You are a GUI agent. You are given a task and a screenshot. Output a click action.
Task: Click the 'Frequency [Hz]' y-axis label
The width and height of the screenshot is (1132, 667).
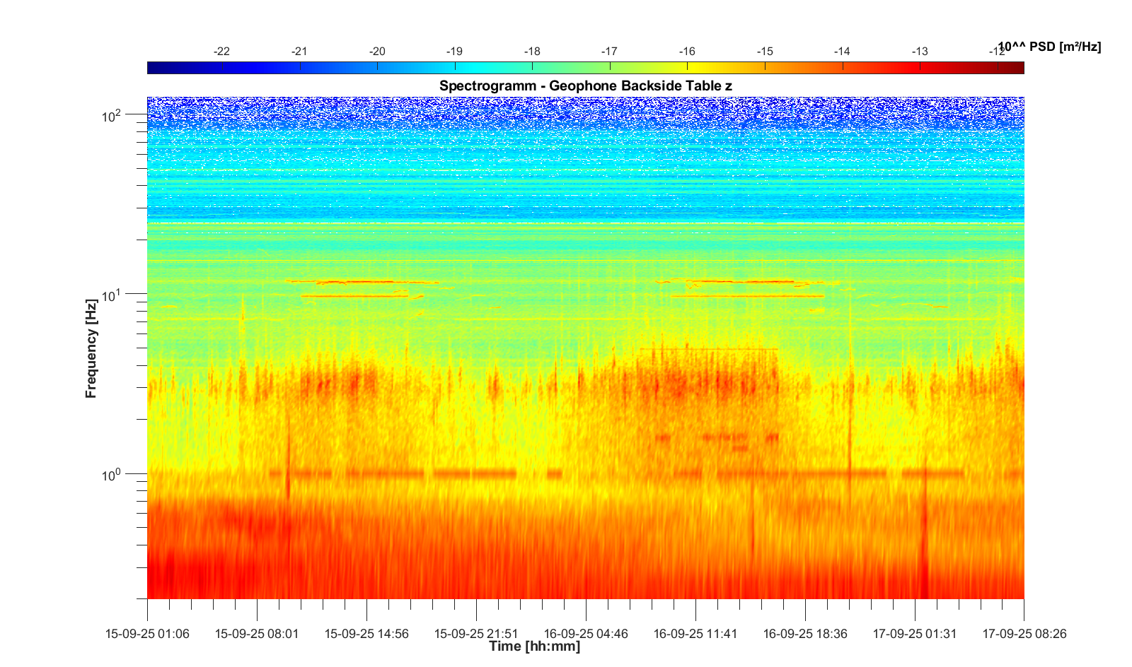point(91,348)
